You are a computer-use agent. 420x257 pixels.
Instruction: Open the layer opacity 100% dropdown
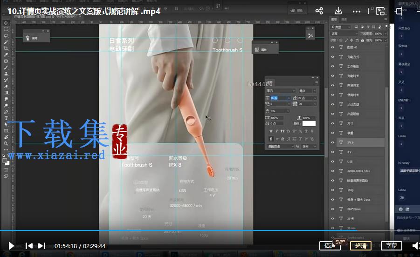coord(386,34)
